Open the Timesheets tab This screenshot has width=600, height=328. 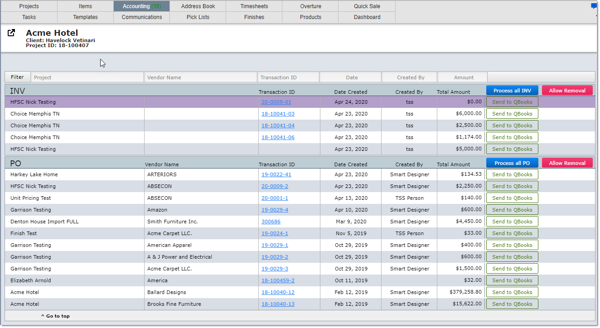tap(254, 6)
